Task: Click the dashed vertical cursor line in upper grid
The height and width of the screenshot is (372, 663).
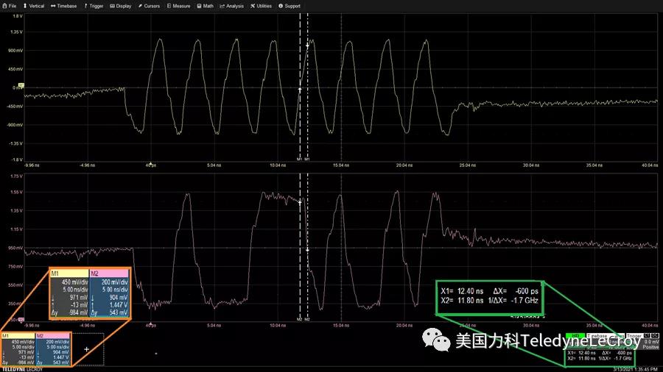Action: (x=300, y=110)
